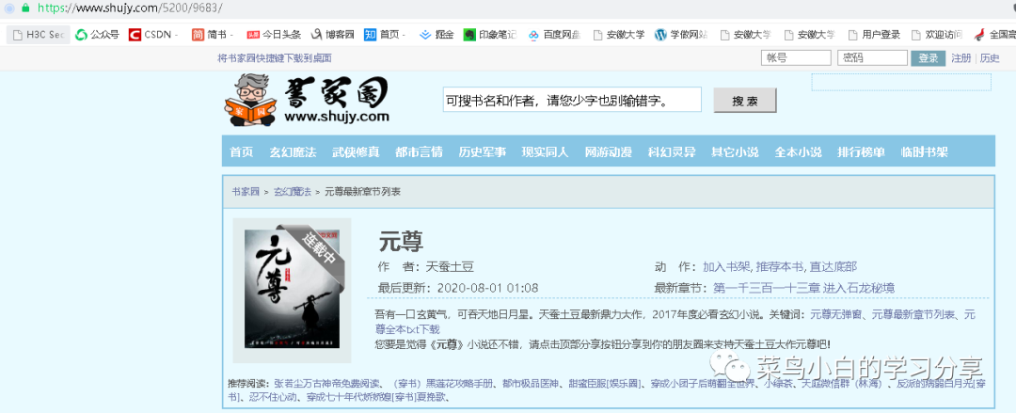Click the 帐号 username field

(796, 58)
